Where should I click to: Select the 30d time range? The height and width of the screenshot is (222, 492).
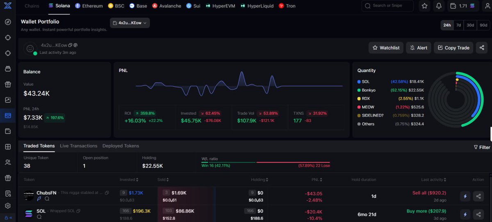[x=470, y=25]
